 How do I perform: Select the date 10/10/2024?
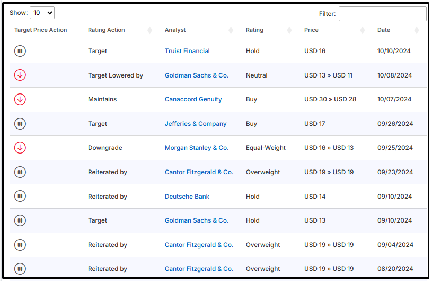[394, 51]
